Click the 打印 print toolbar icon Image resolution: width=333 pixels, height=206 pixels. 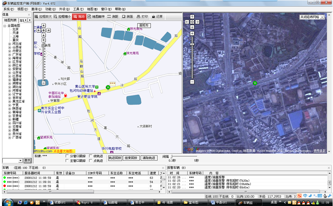pyautogui.click(x=142, y=17)
